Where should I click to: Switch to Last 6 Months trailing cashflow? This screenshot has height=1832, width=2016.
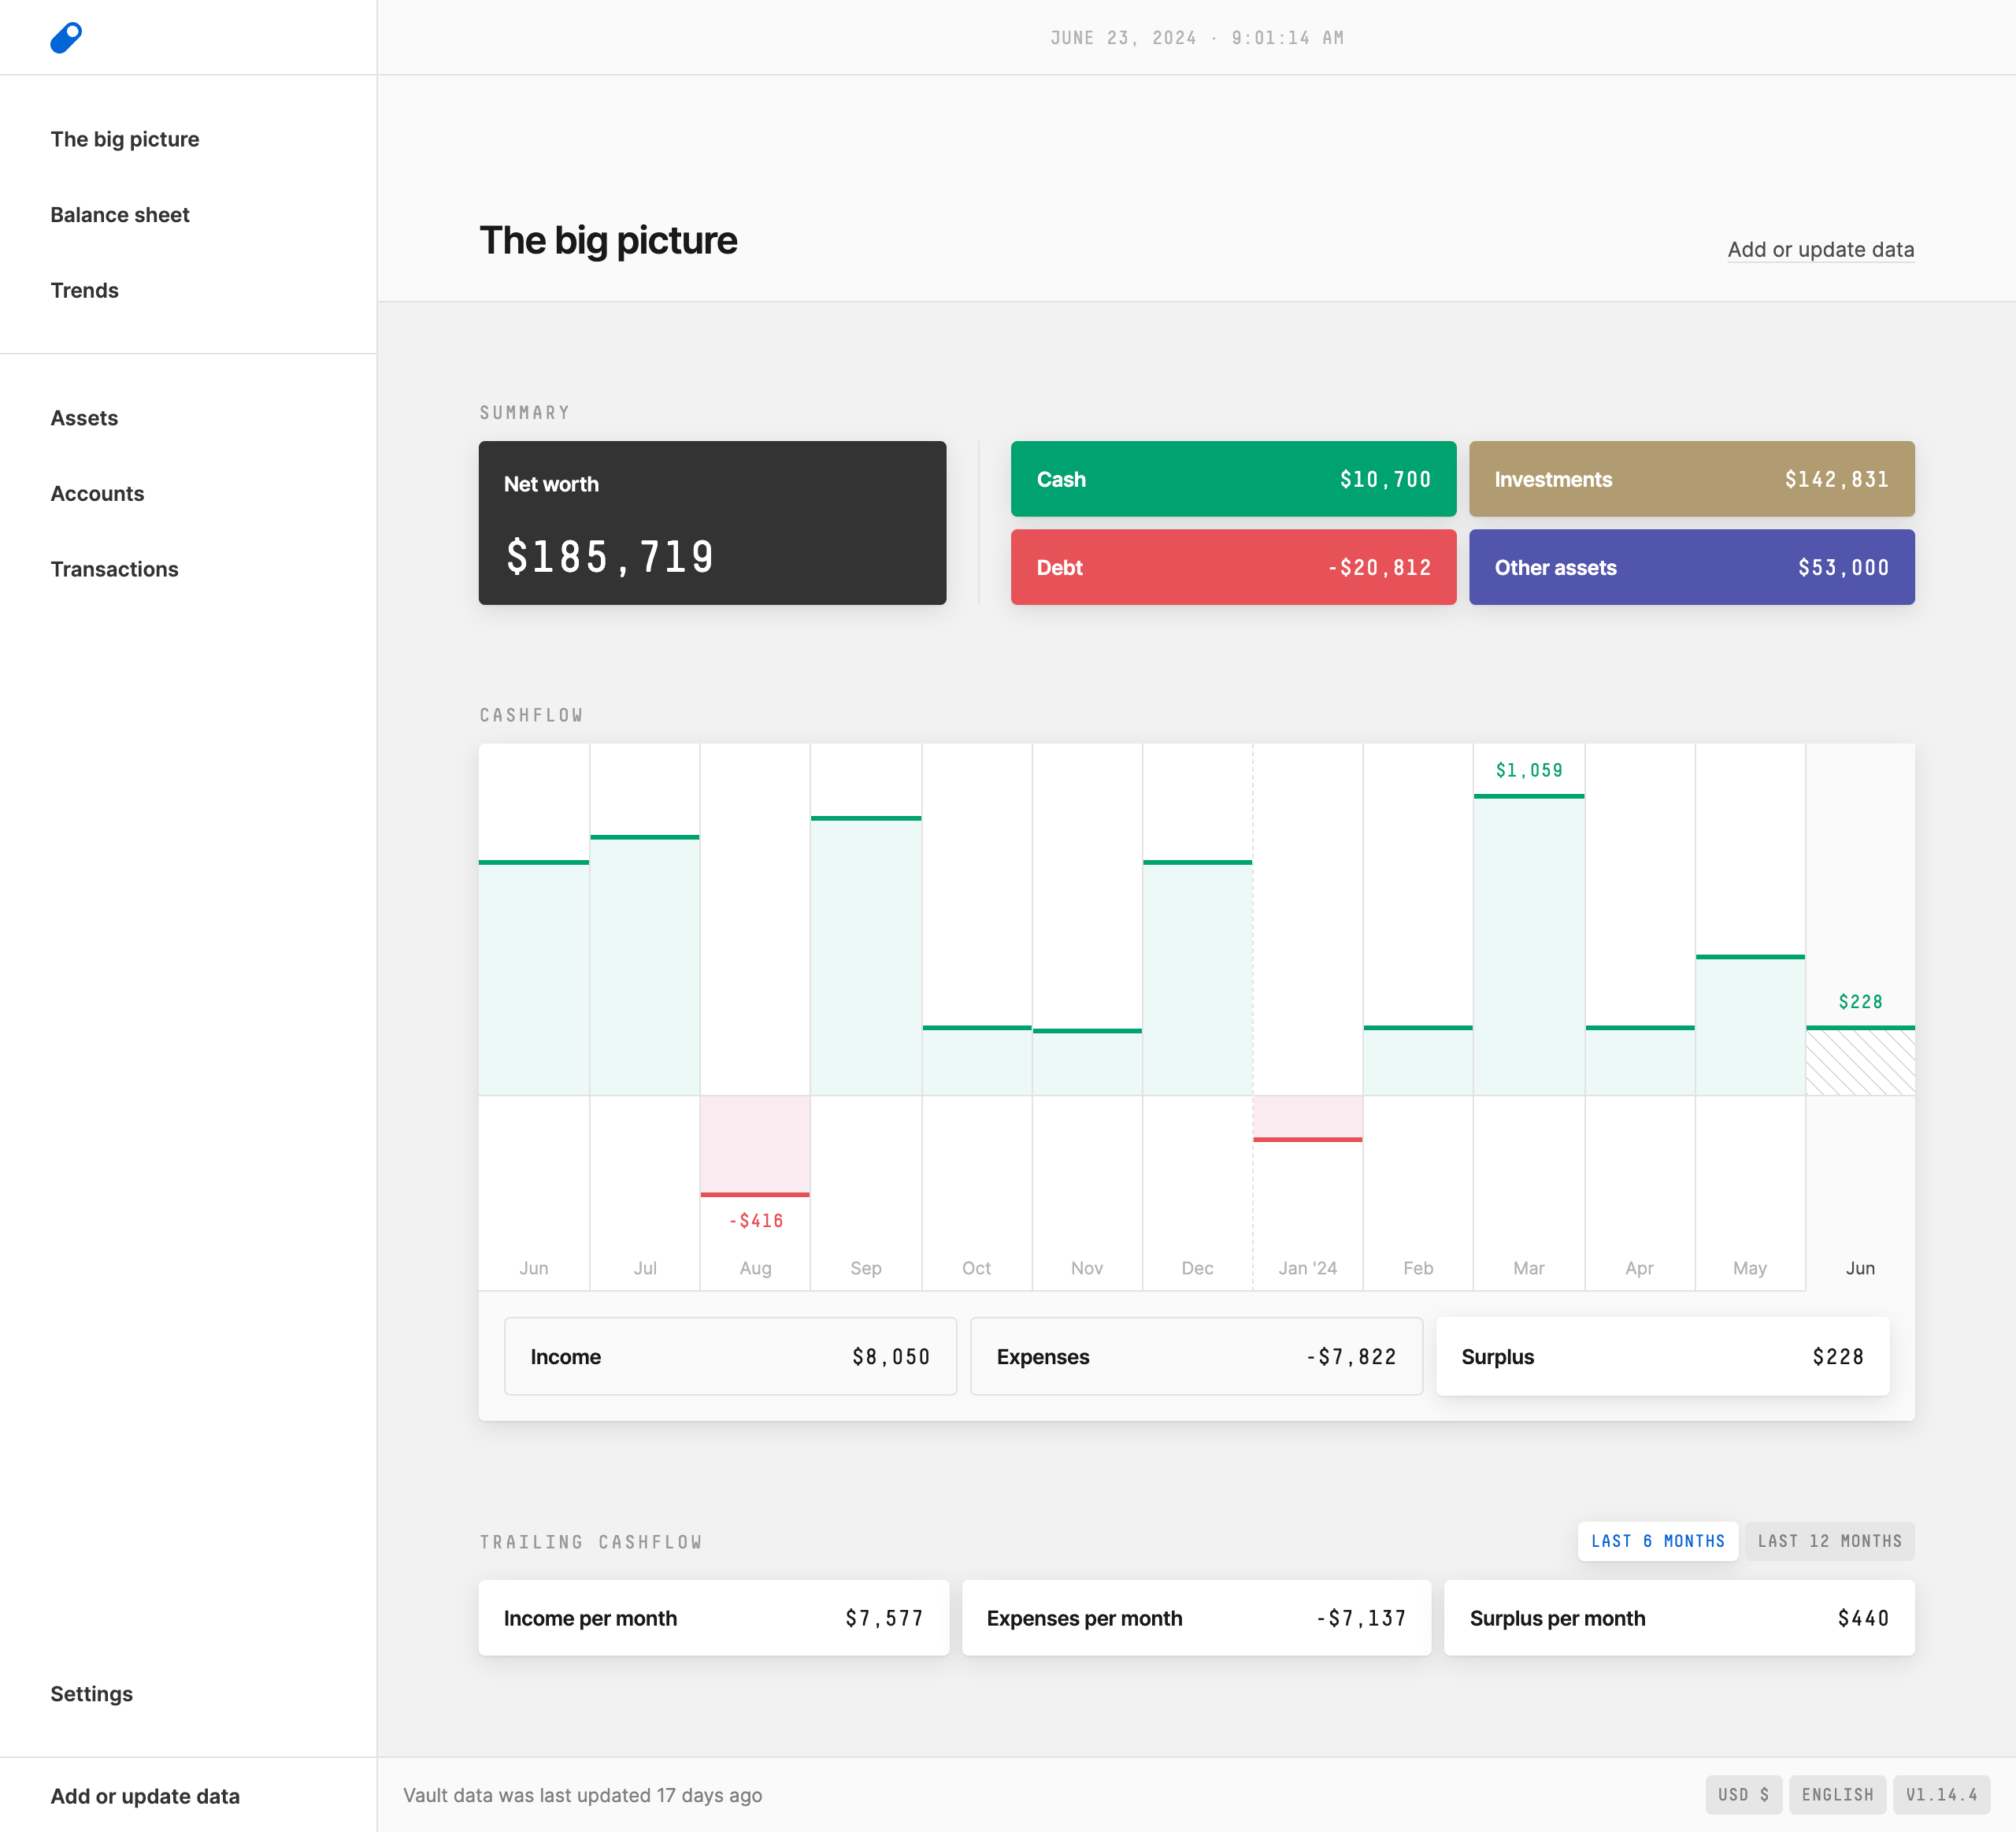(1659, 1542)
